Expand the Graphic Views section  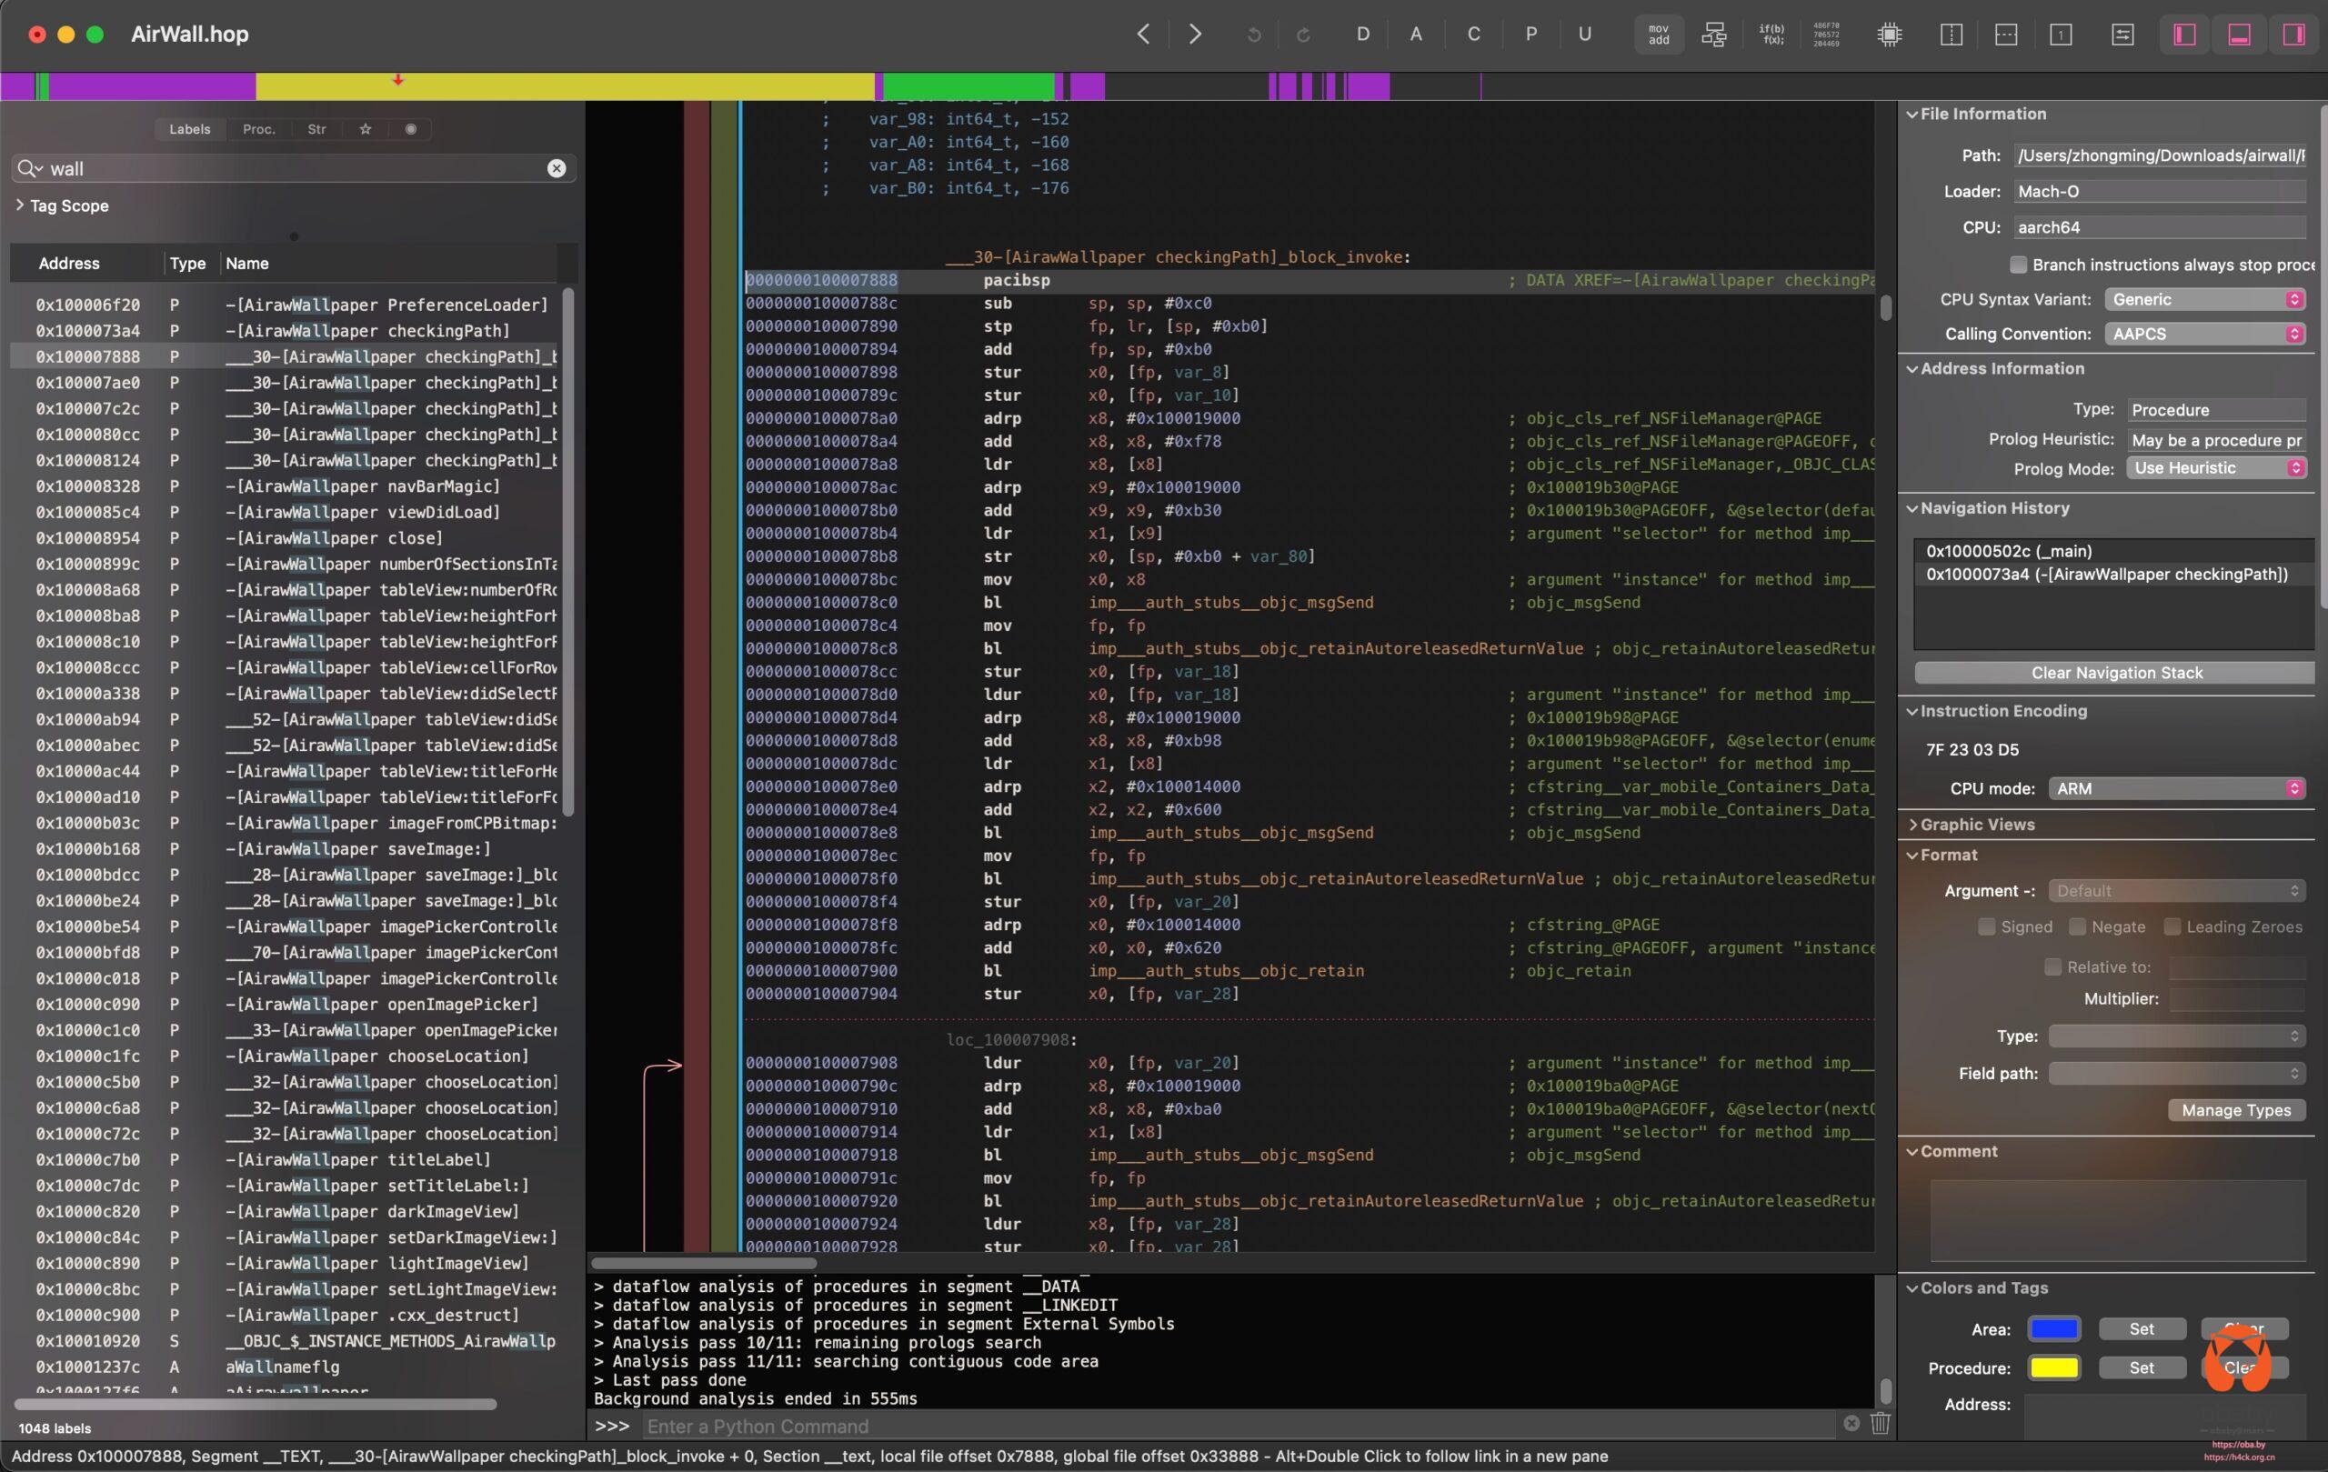point(1912,825)
